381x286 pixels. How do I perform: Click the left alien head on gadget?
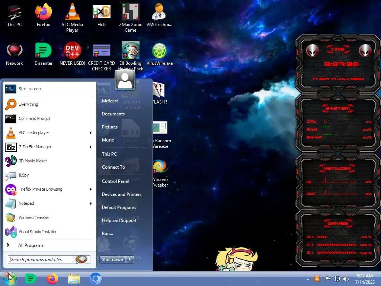coord(312,51)
